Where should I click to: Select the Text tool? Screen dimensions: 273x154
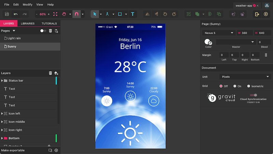(x=133, y=14)
